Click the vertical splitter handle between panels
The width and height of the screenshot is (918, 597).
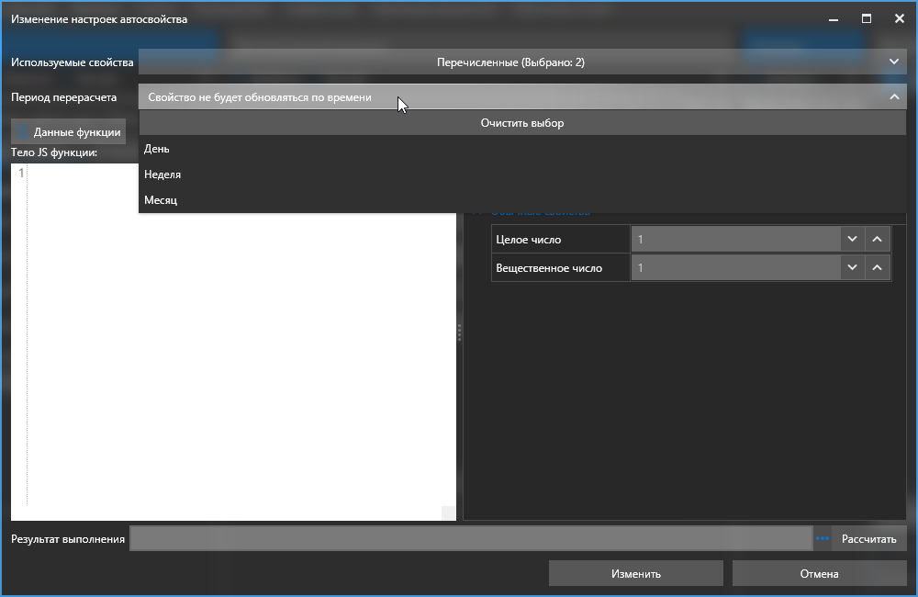point(459,333)
